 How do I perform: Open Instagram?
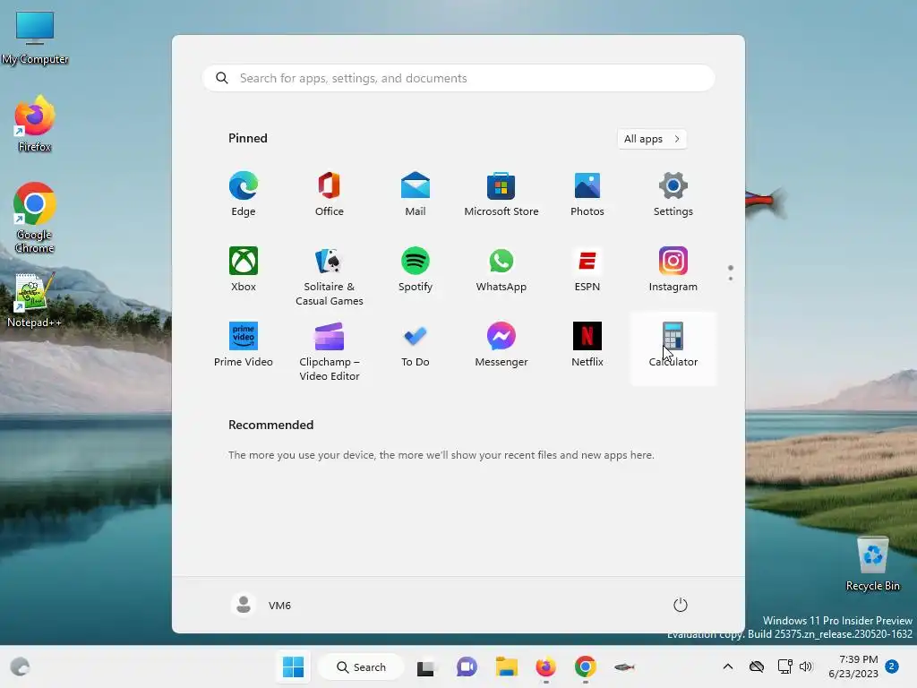(x=673, y=269)
